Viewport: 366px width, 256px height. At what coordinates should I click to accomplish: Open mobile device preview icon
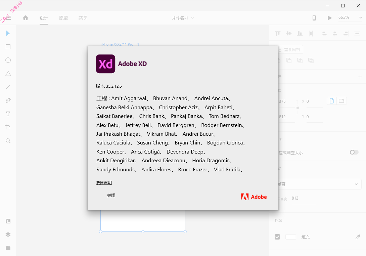pos(314,18)
